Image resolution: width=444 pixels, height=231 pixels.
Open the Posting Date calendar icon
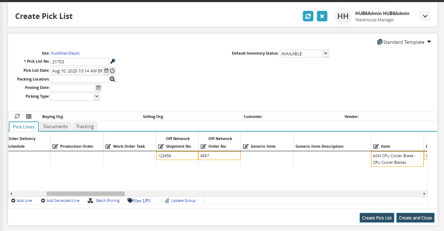point(98,88)
